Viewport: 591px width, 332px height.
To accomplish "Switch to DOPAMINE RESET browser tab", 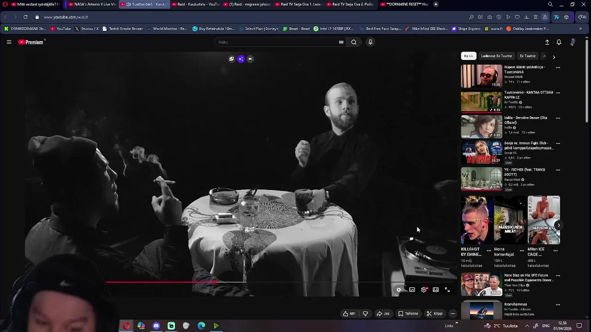I will coord(404,4).
